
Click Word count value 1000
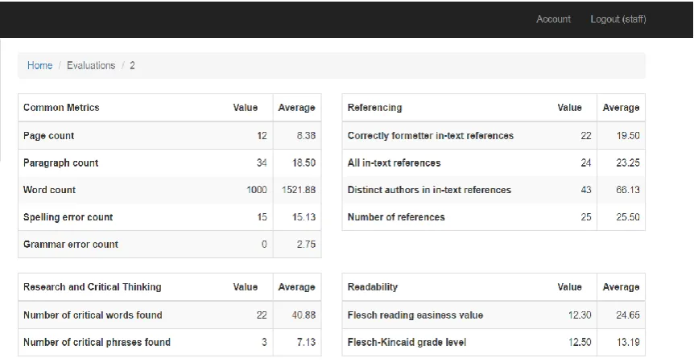[256, 190]
